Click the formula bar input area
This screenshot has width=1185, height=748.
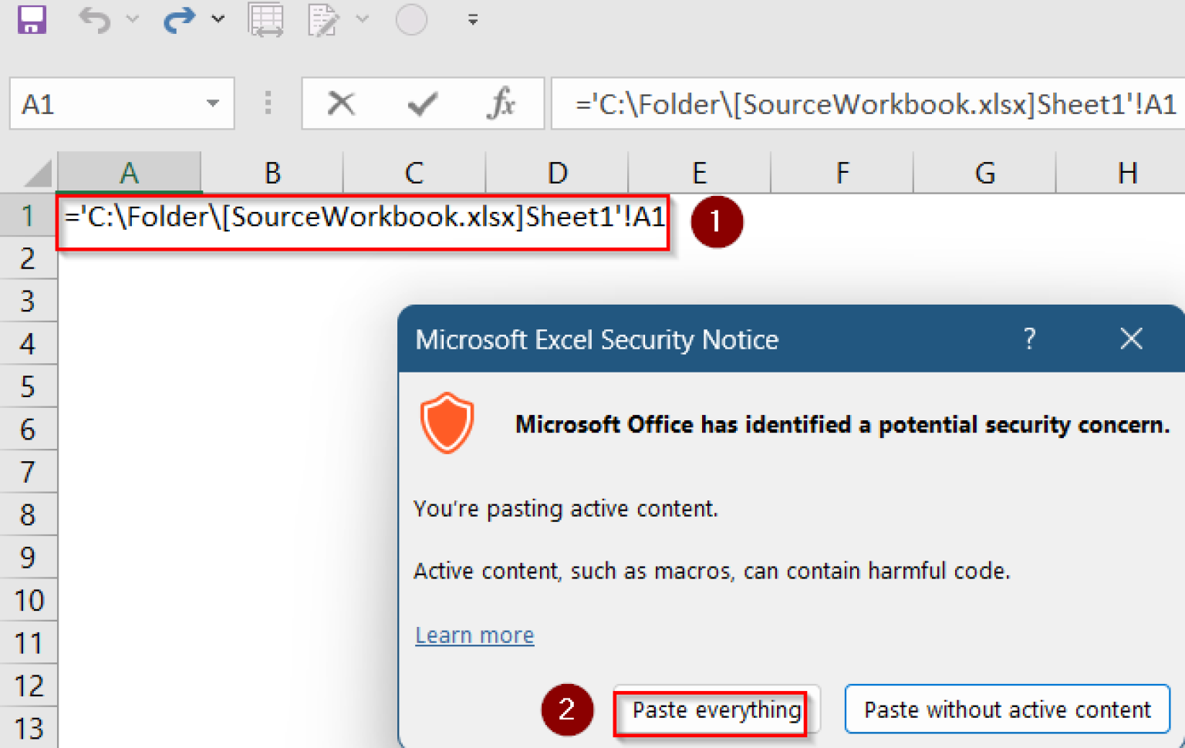click(849, 103)
